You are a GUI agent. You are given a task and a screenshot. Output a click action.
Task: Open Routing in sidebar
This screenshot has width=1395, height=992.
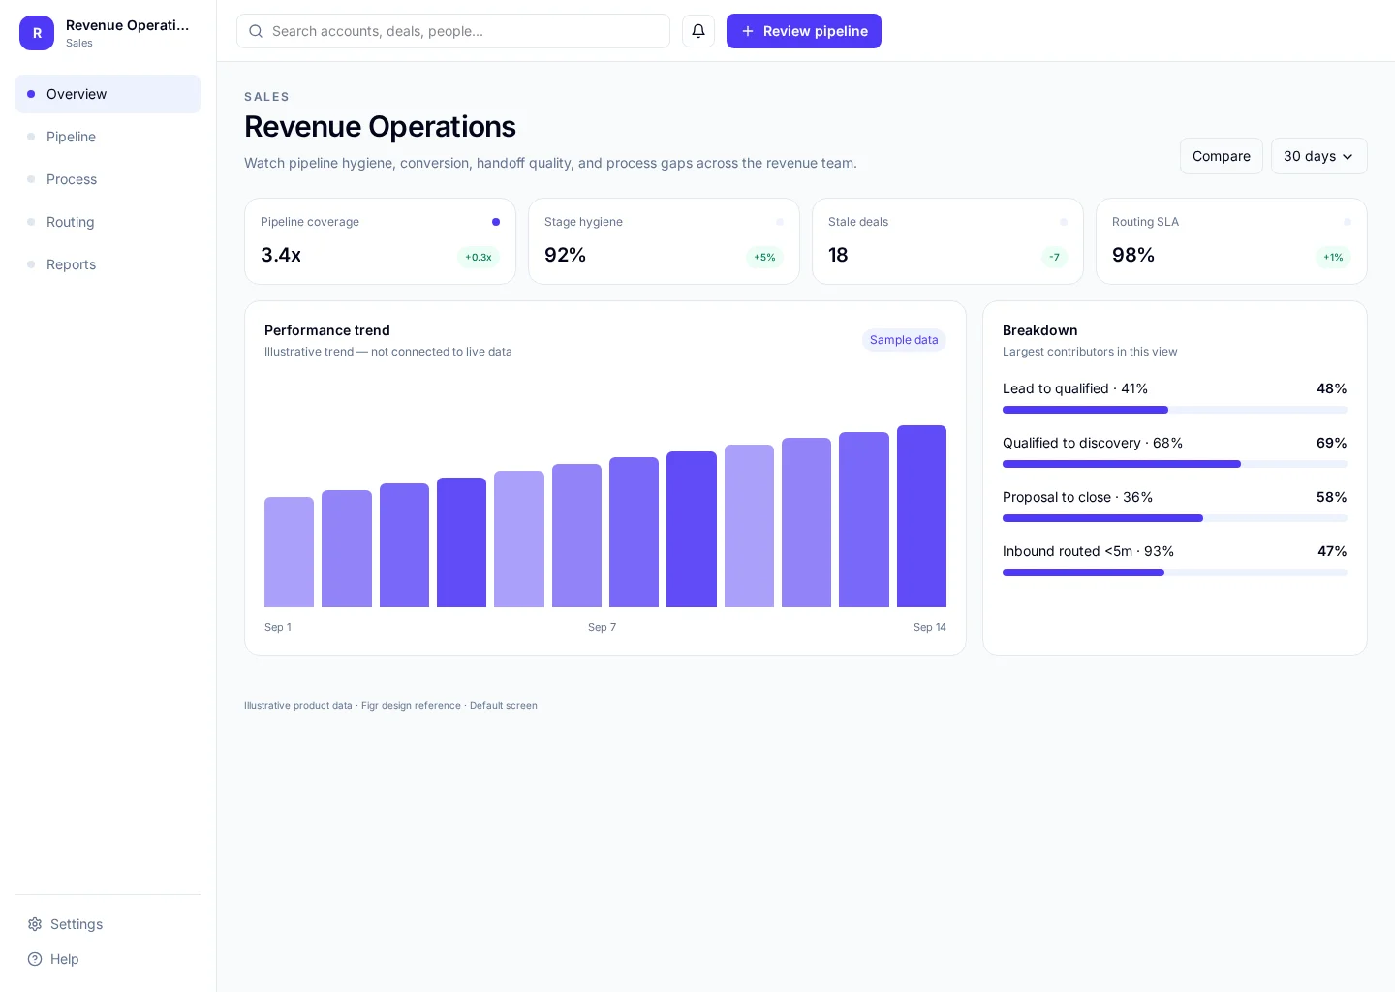coord(108,222)
